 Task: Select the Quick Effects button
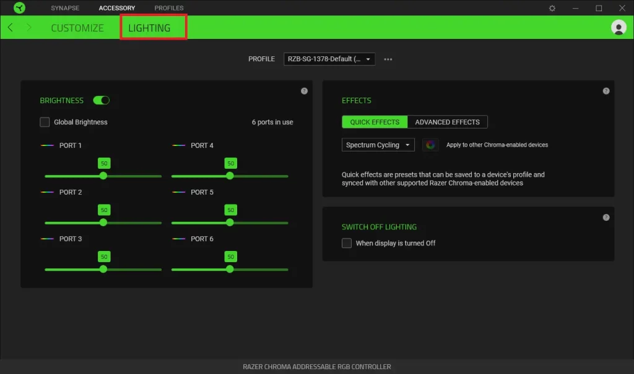click(375, 122)
